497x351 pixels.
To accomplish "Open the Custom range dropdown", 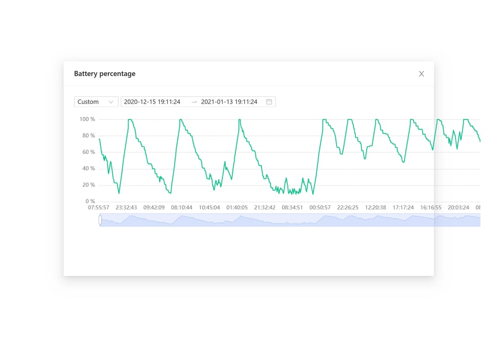I will coord(96,102).
